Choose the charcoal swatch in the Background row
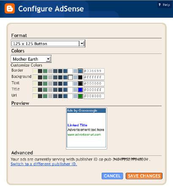Screen dimensions: 173x187 pos(40,77)
